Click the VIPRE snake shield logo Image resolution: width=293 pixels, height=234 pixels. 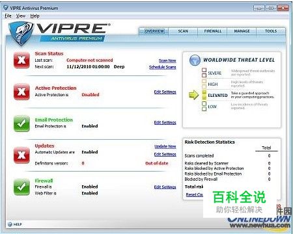pos(20,34)
